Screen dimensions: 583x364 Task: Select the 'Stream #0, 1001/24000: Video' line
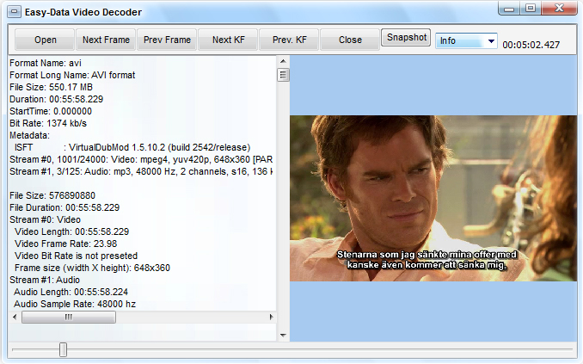click(x=141, y=159)
